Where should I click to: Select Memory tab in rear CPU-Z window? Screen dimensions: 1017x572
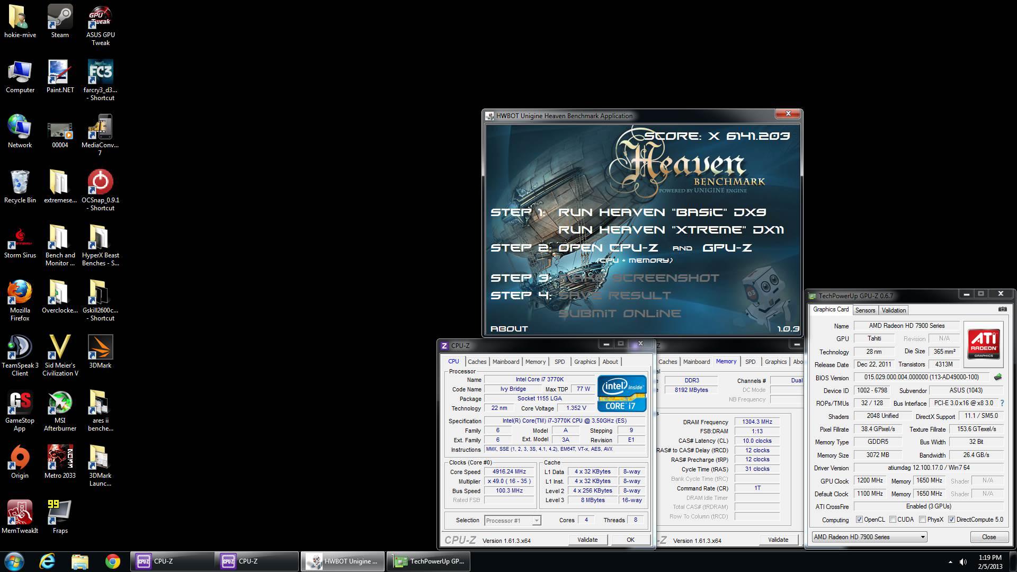[x=726, y=361]
